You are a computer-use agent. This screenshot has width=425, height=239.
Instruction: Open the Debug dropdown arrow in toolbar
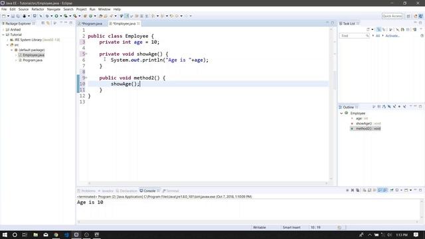(x=52, y=16)
